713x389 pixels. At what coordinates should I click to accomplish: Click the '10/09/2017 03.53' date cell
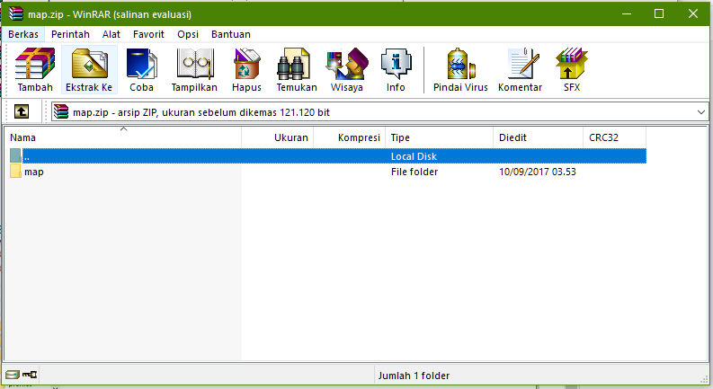[x=538, y=172]
